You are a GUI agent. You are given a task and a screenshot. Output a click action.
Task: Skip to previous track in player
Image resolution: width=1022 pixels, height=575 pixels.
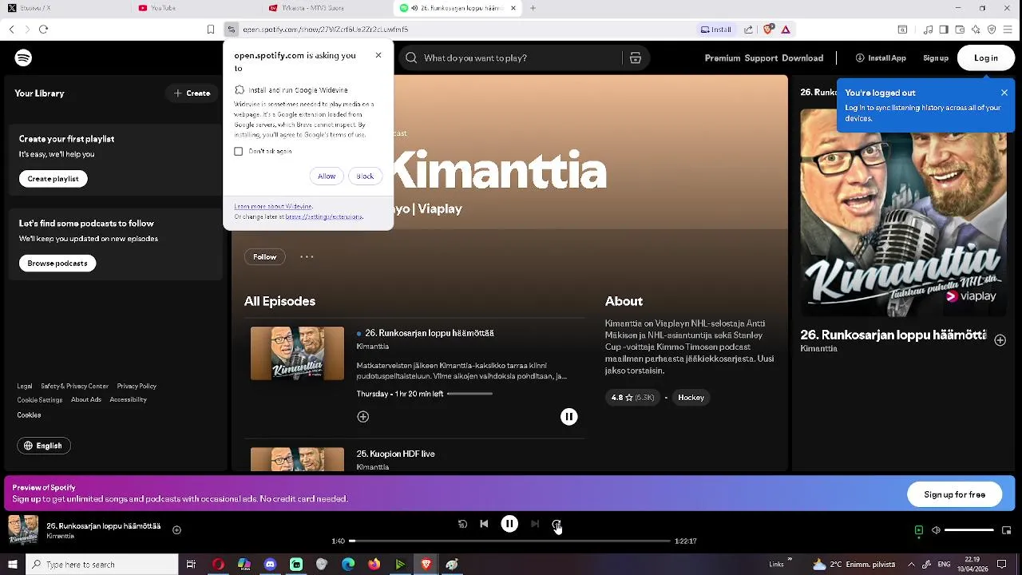click(x=484, y=524)
